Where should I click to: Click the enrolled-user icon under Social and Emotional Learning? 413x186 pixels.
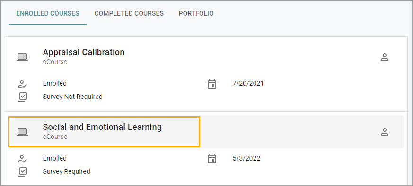[22, 159]
